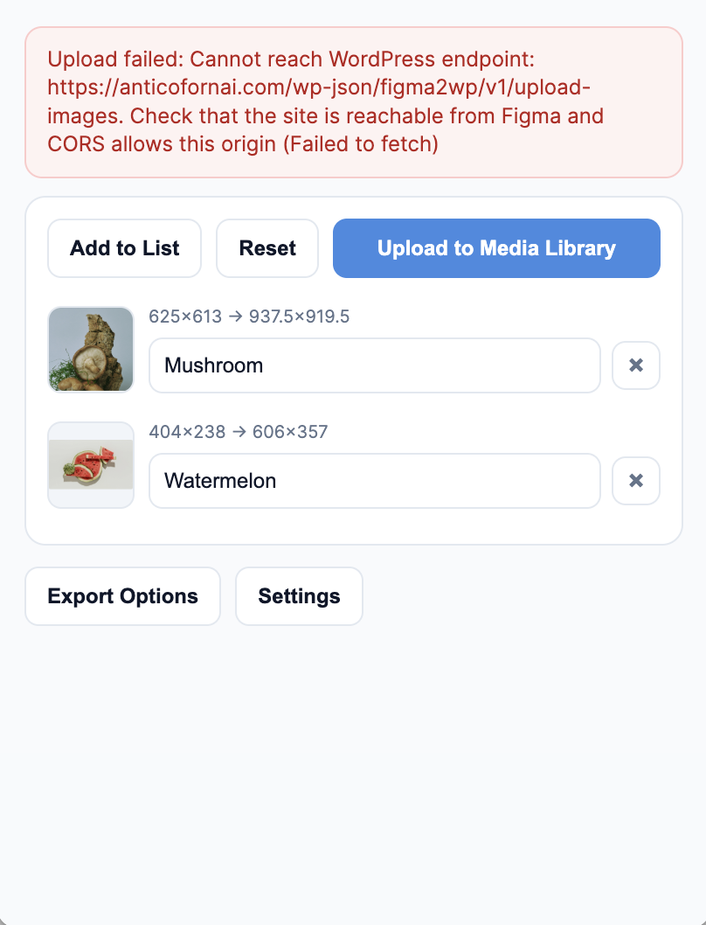The height and width of the screenshot is (925, 706).
Task: Click the Upload failed heading text
Action: click(x=99, y=59)
